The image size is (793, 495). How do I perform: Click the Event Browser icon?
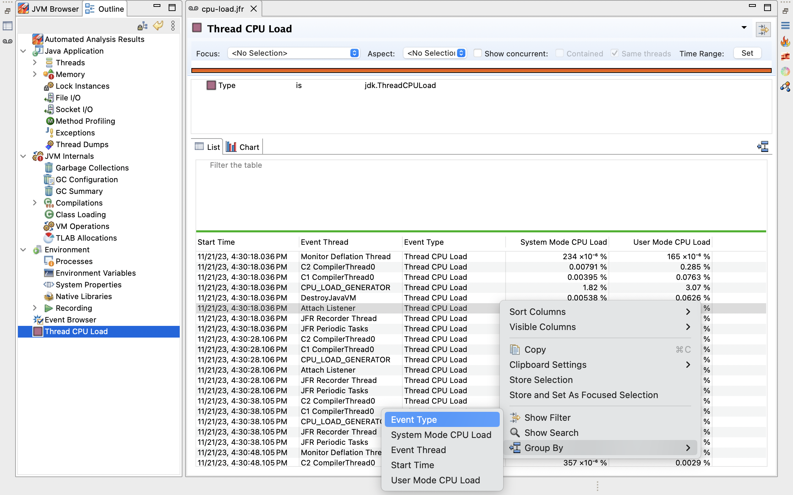click(x=38, y=320)
